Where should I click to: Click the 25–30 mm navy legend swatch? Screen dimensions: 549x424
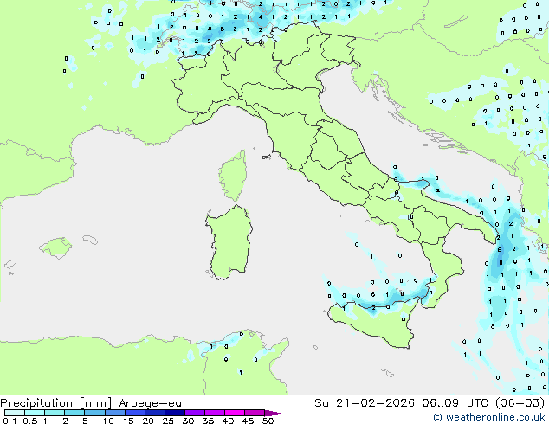[x=175, y=413]
